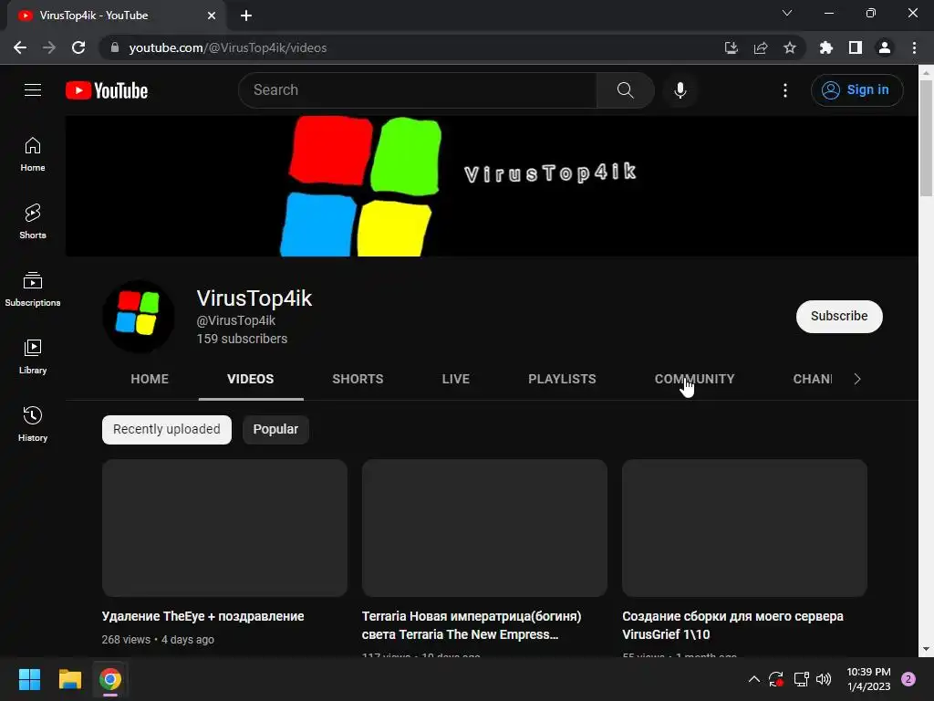Open notification center badge
Image resolution: width=934 pixels, height=701 pixels.
pyautogui.click(x=908, y=679)
